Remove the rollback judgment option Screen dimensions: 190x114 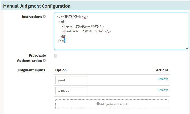click(x=163, y=90)
